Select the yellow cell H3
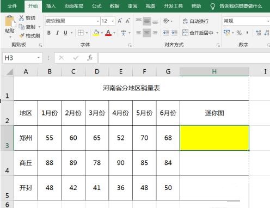This screenshot has width=270, height=208. [214, 138]
